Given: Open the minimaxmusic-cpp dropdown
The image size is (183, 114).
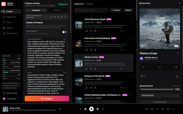Looking at the screenshot, I should [x=160, y=95].
